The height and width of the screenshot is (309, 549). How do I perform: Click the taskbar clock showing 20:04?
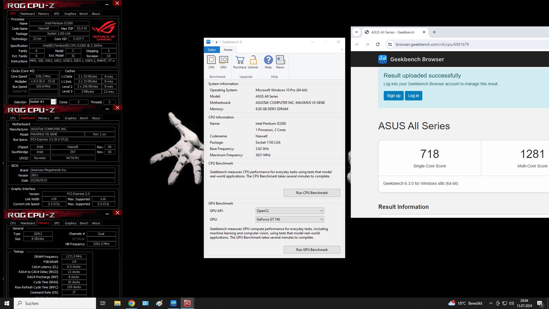pyautogui.click(x=524, y=303)
